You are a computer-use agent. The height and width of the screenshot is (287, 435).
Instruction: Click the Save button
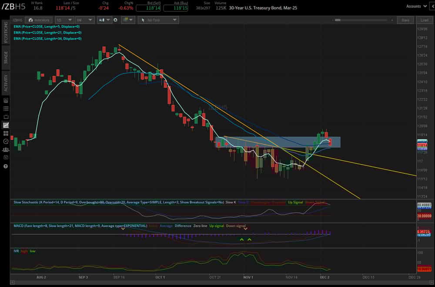(405, 20)
